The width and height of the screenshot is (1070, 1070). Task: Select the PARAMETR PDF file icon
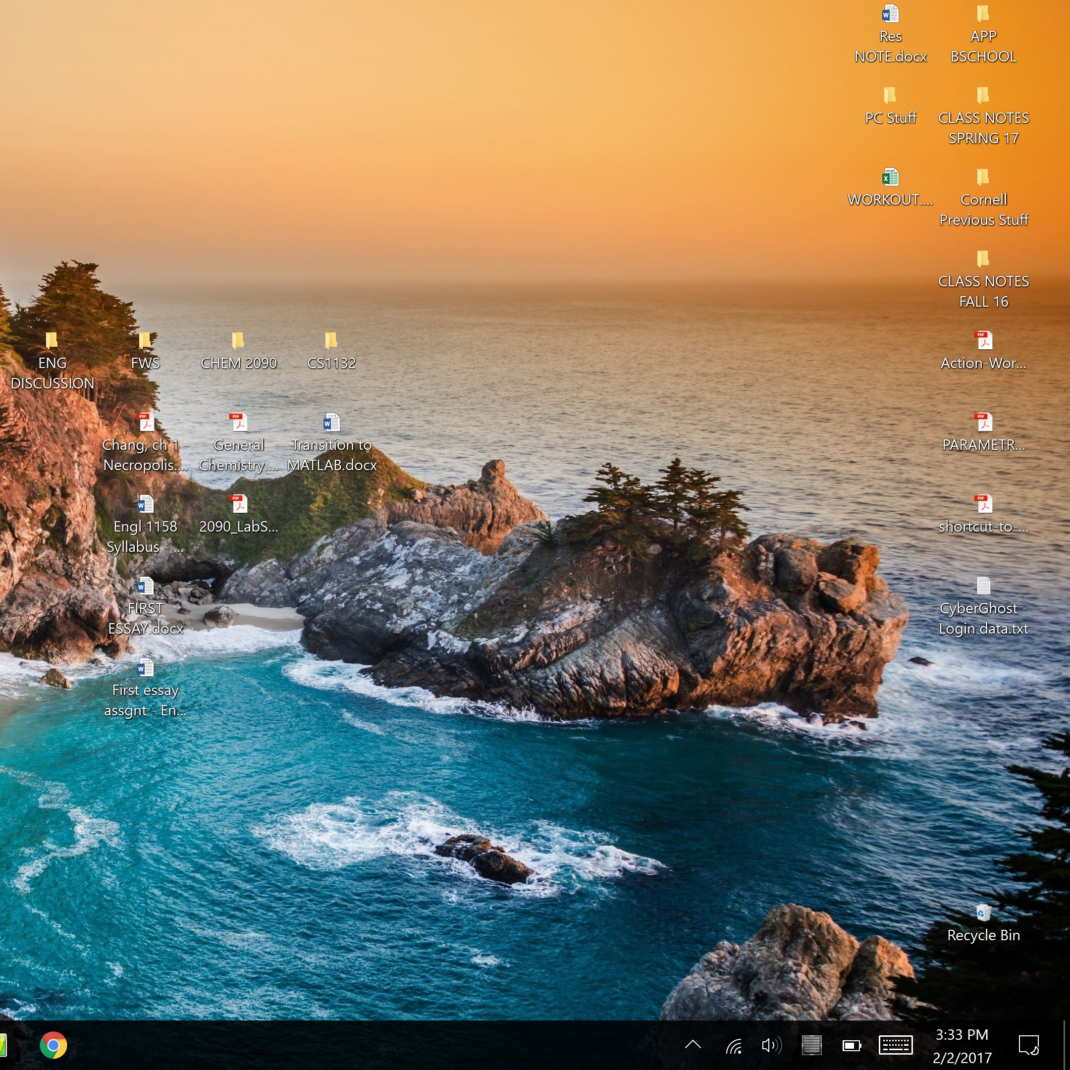click(983, 423)
